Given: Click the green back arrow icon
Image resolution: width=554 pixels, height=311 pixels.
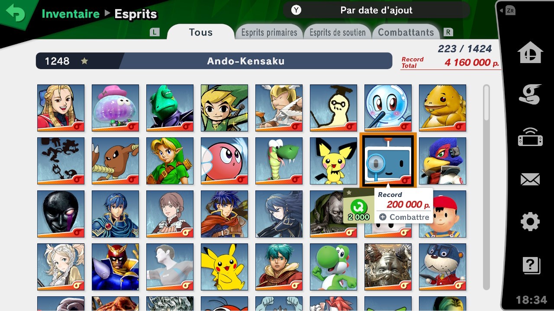Looking at the screenshot, I should click(15, 13).
